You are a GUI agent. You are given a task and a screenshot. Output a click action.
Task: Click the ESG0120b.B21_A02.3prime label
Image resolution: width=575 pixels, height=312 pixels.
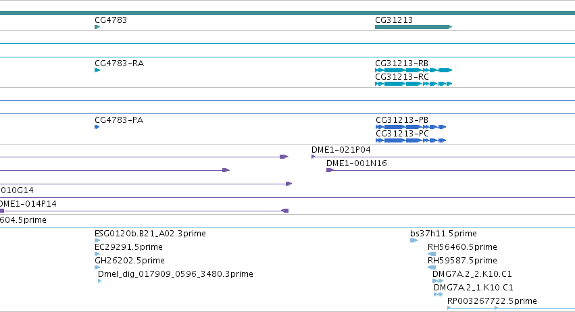click(x=150, y=234)
